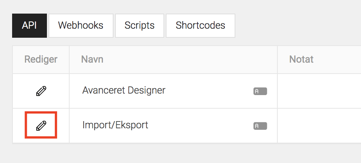The width and height of the screenshot is (361, 163).
Task: Select the red-outlined edit pencil
Action: point(41,126)
